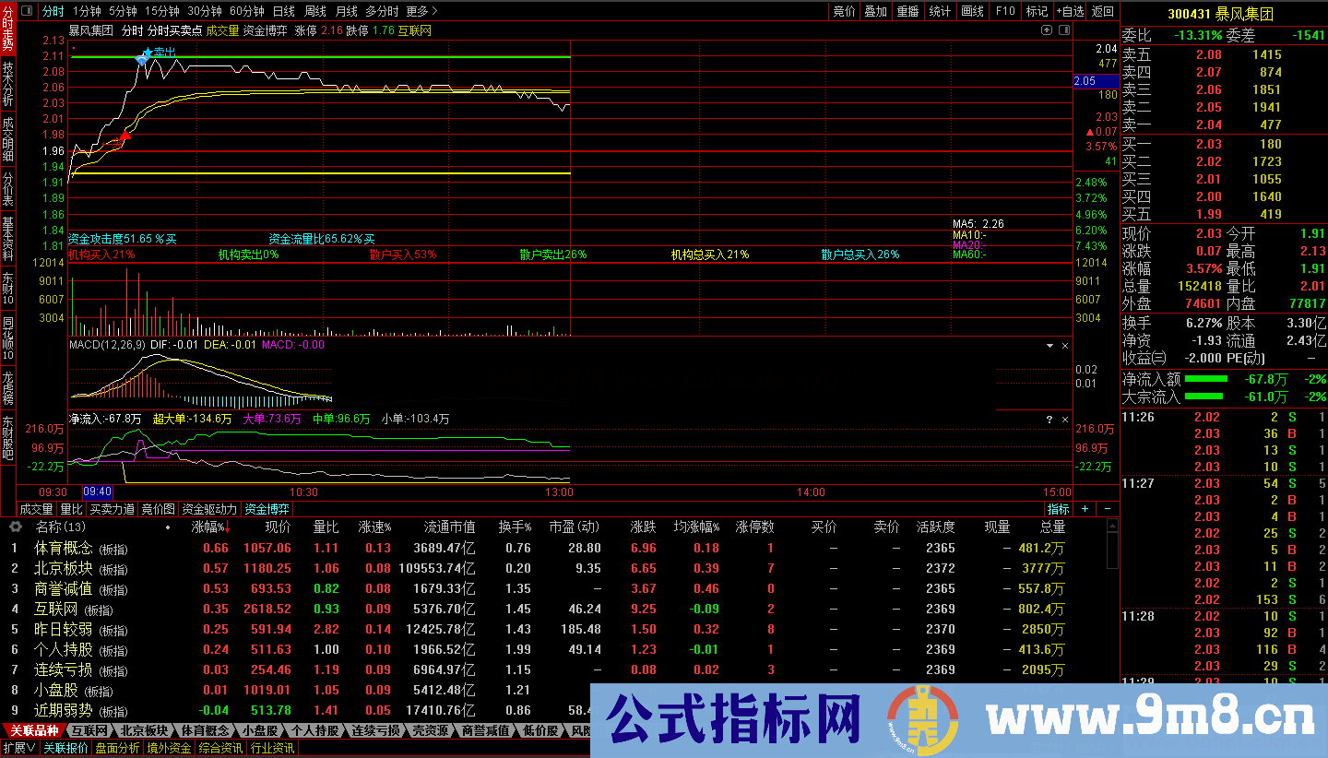Screen dimensions: 1328x758
Task: Click the 指标 indicator button
Action: tap(1058, 509)
